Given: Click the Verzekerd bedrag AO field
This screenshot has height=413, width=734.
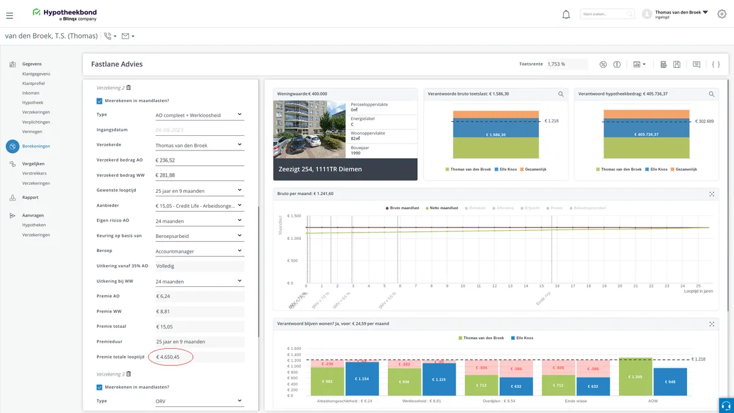Looking at the screenshot, I should pyautogui.click(x=199, y=160).
